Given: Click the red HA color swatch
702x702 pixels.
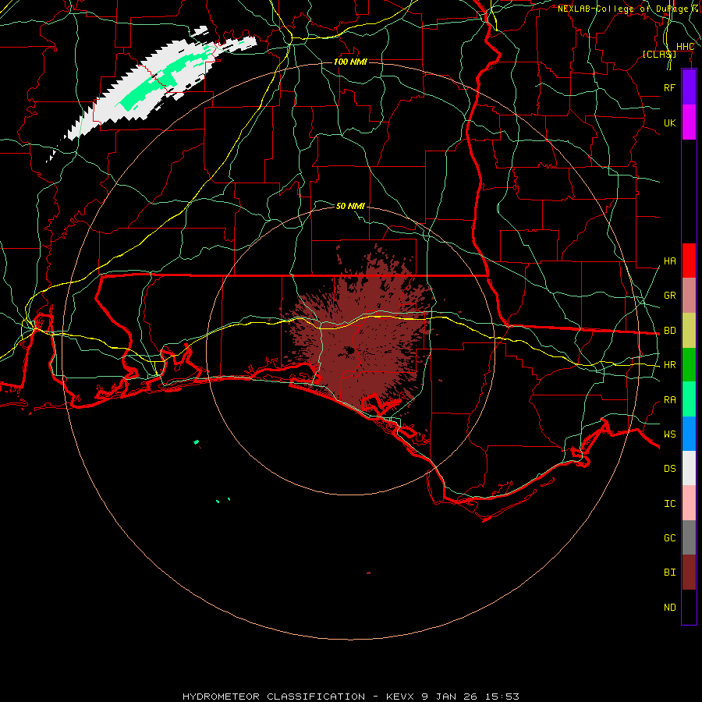Looking at the screenshot, I should pyautogui.click(x=689, y=261).
